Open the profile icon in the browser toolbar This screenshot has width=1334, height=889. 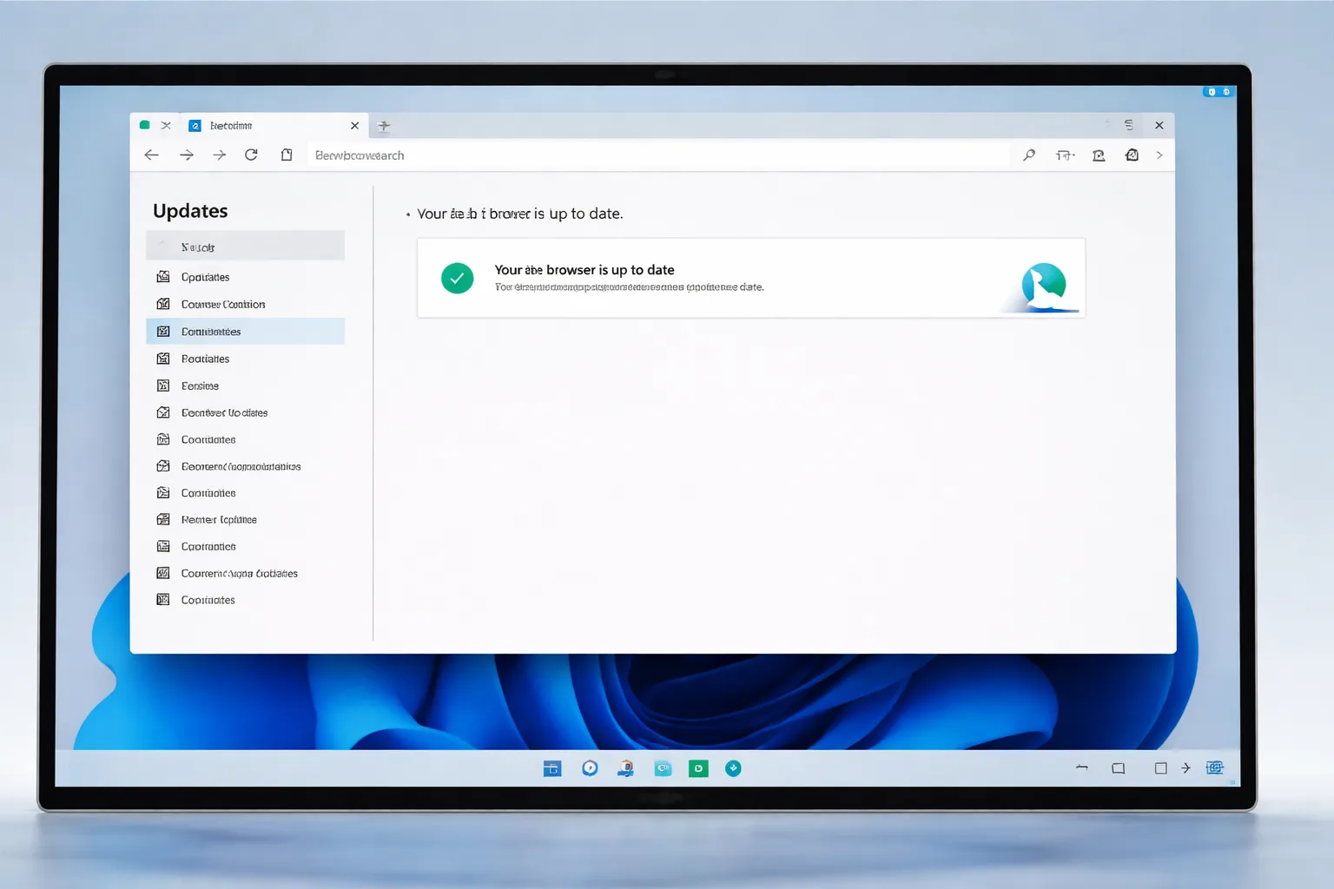coord(1099,155)
